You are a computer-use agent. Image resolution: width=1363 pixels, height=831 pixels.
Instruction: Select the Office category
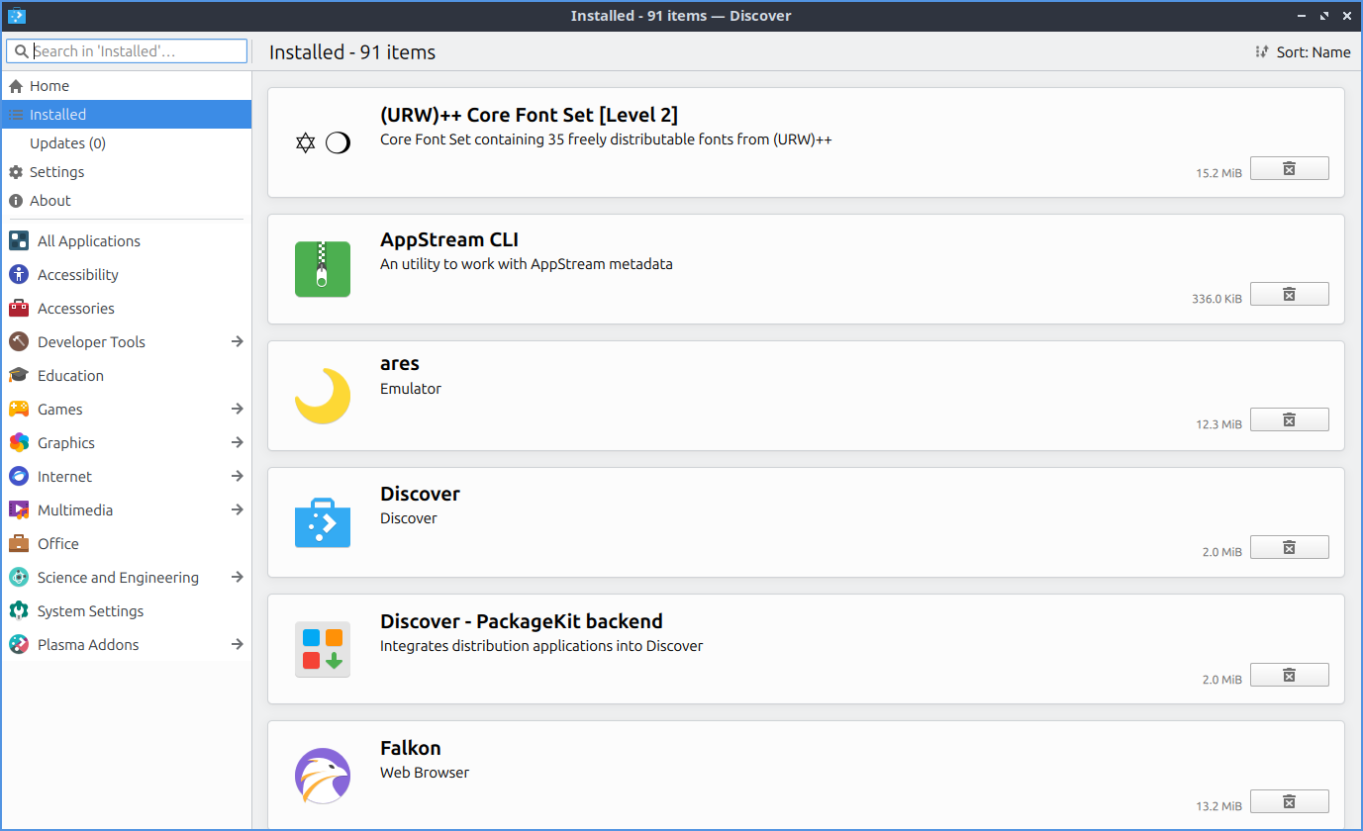[57, 544]
